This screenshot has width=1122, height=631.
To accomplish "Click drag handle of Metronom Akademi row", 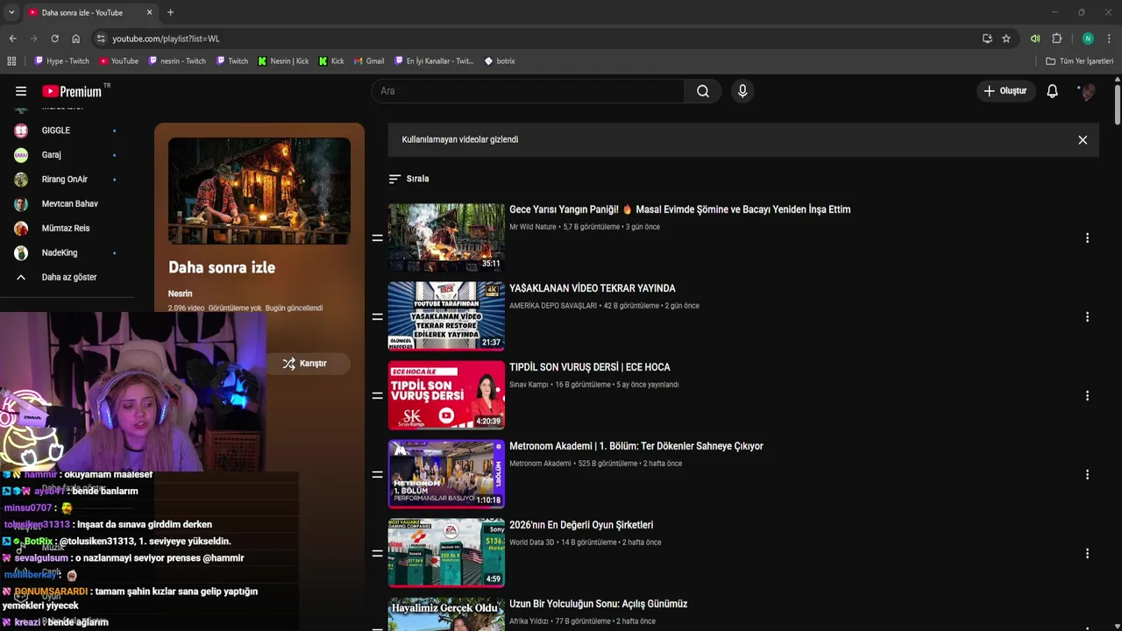I will 377,474.
